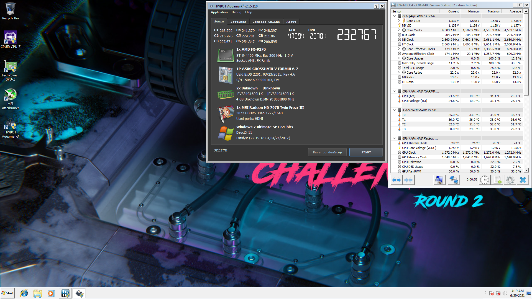This screenshot has height=299, width=532.
Task: Select the HT Ratio sensor row
Action: tap(457, 82)
